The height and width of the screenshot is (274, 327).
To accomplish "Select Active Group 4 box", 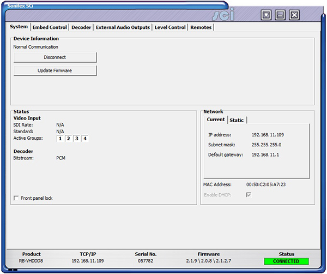I will (85, 139).
